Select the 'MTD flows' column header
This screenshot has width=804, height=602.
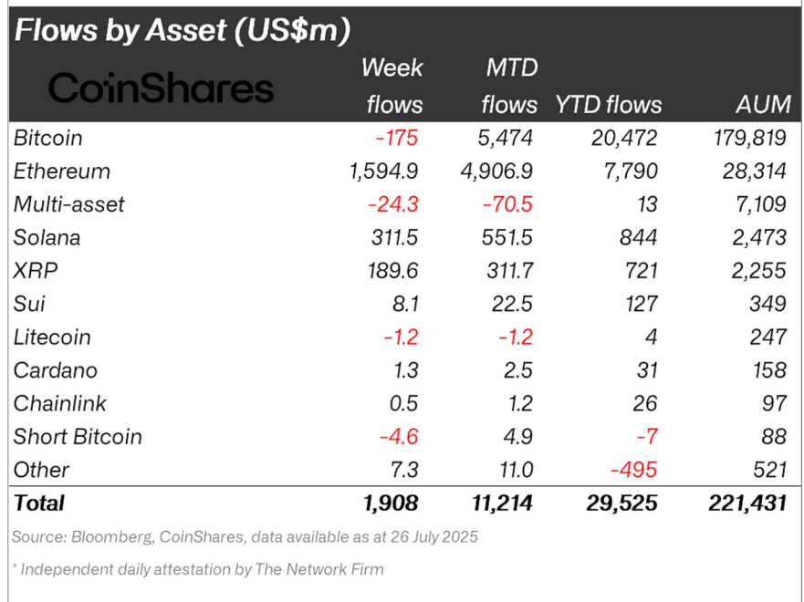[x=509, y=86]
